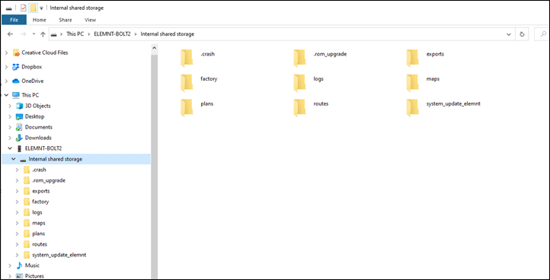550x280 pixels.
Task: Select system_update_elemnt in sidebar tree
Action: 59,255
